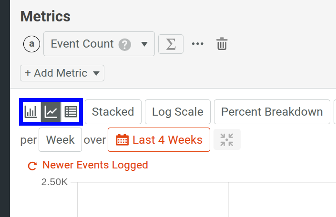Click the greyed collapse arrows icon
This screenshot has width=336, height=217.
click(227, 140)
